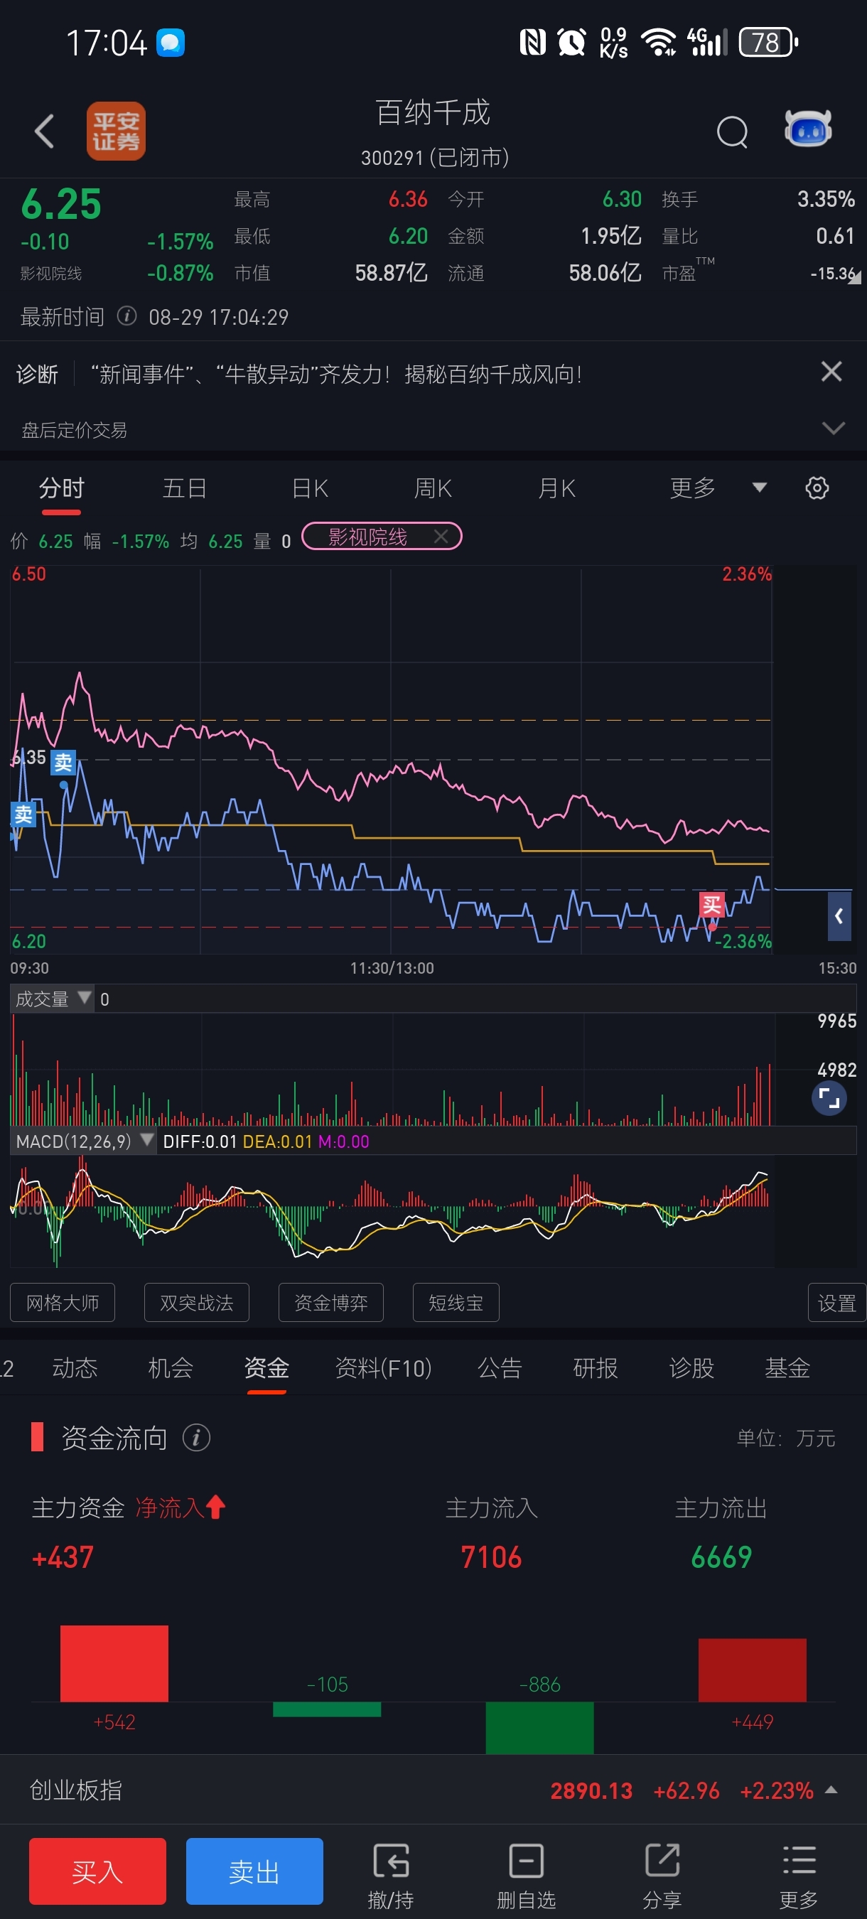Screen dimensions: 867x1919
Task: Switch to 基金 tab
Action: click(x=787, y=1368)
